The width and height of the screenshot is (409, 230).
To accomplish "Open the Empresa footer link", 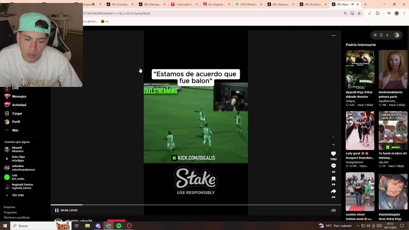I will pos(9,207).
